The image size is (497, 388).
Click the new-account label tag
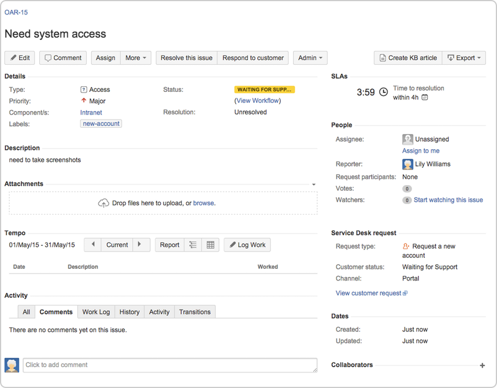[101, 124]
